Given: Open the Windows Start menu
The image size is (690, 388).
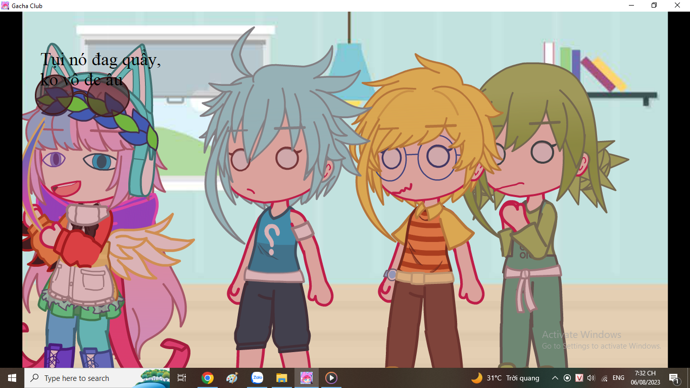Looking at the screenshot, I should pos(12,378).
